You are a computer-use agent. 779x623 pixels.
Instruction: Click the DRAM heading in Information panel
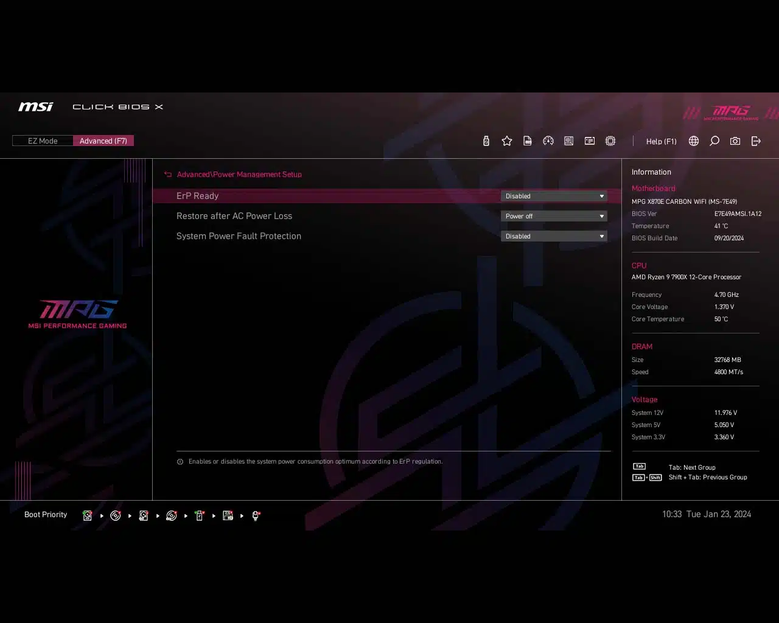[641, 347]
